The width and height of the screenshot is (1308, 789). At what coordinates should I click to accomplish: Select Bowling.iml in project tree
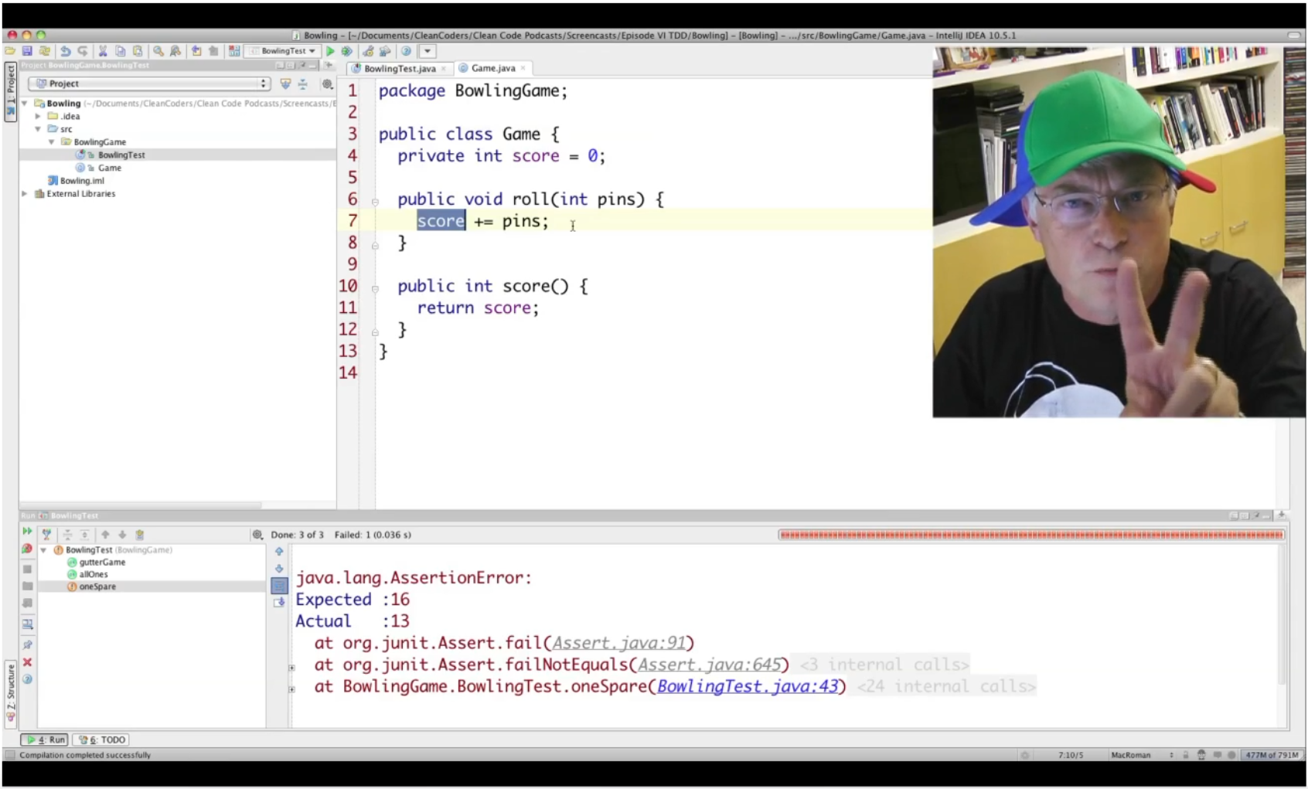coord(81,181)
